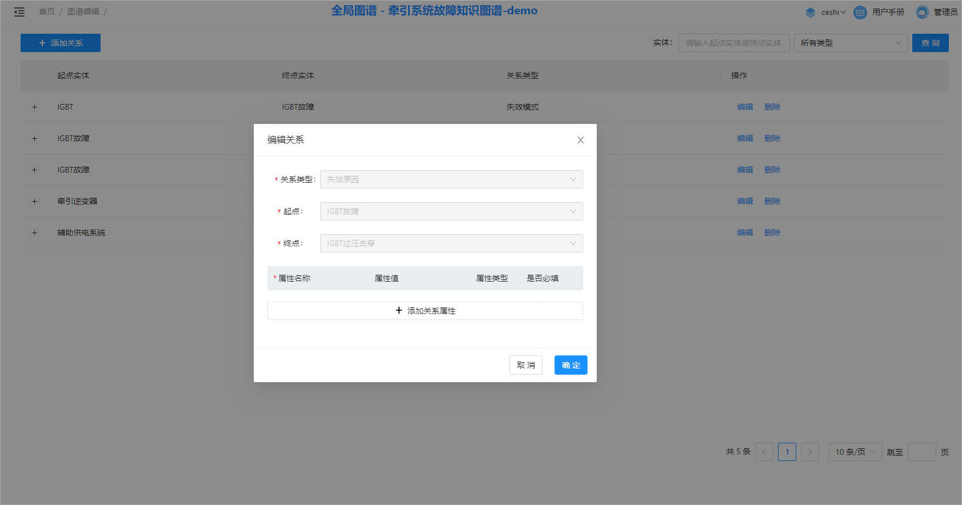This screenshot has height=505, width=962.
Task: Open the 关系类型 dropdown in dialog
Action: tap(451, 179)
